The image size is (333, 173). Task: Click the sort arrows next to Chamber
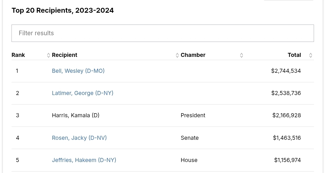[x=241, y=55]
